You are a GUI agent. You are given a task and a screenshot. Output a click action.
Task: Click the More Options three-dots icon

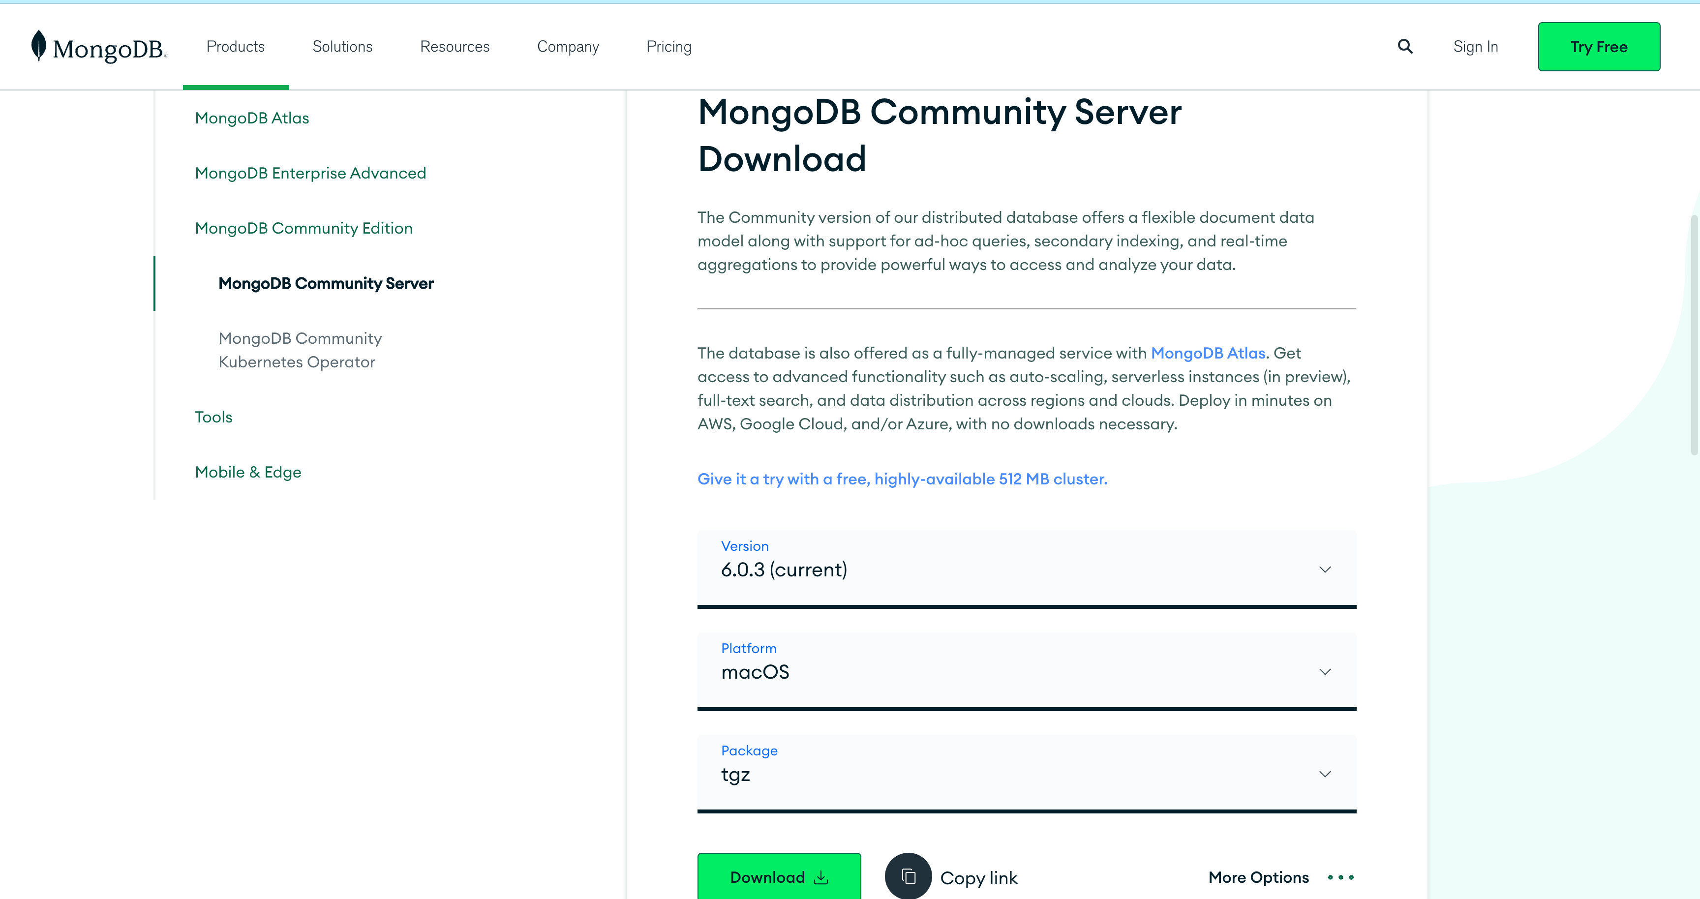tap(1341, 877)
